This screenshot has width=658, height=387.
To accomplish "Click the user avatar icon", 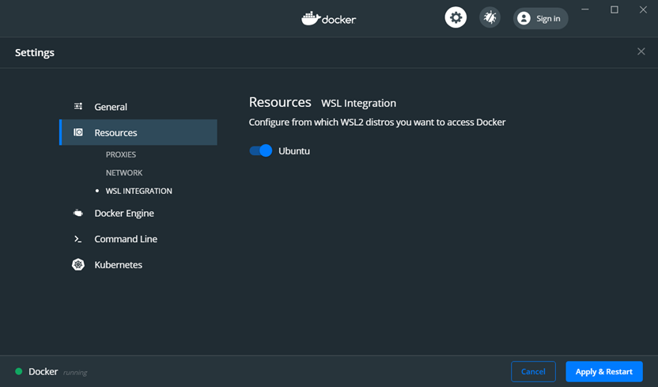I will (x=524, y=18).
